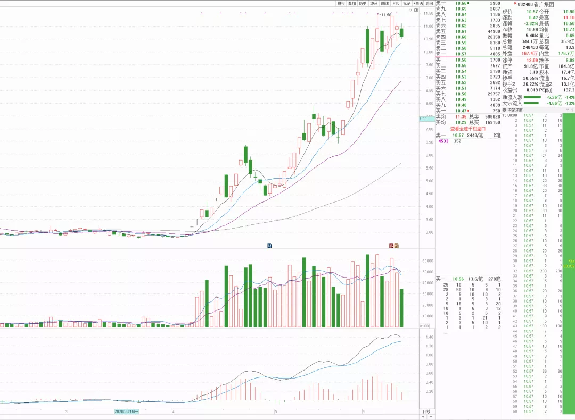The height and width of the screenshot is (420, 575).
Task: Click the ellipsis under the buy order list
Action: point(446,333)
